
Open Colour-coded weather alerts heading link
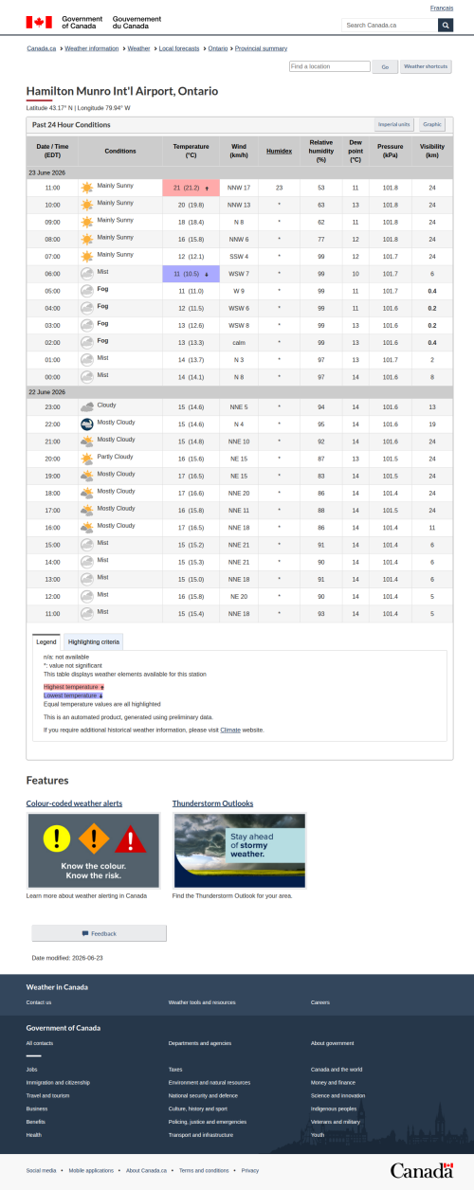(74, 803)
